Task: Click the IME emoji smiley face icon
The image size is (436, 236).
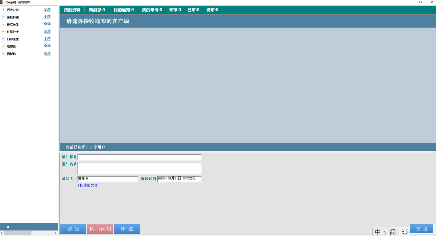Action: click(x=405, y=232)
